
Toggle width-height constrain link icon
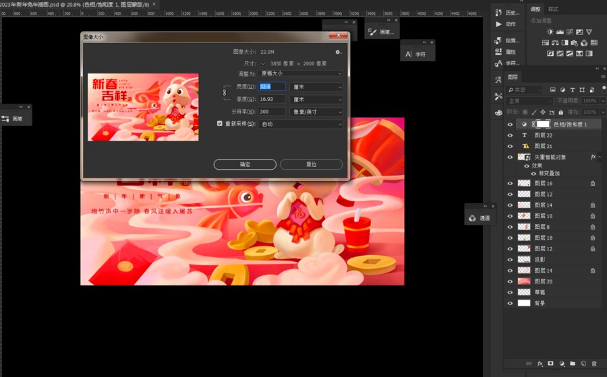tap(224, 92)
